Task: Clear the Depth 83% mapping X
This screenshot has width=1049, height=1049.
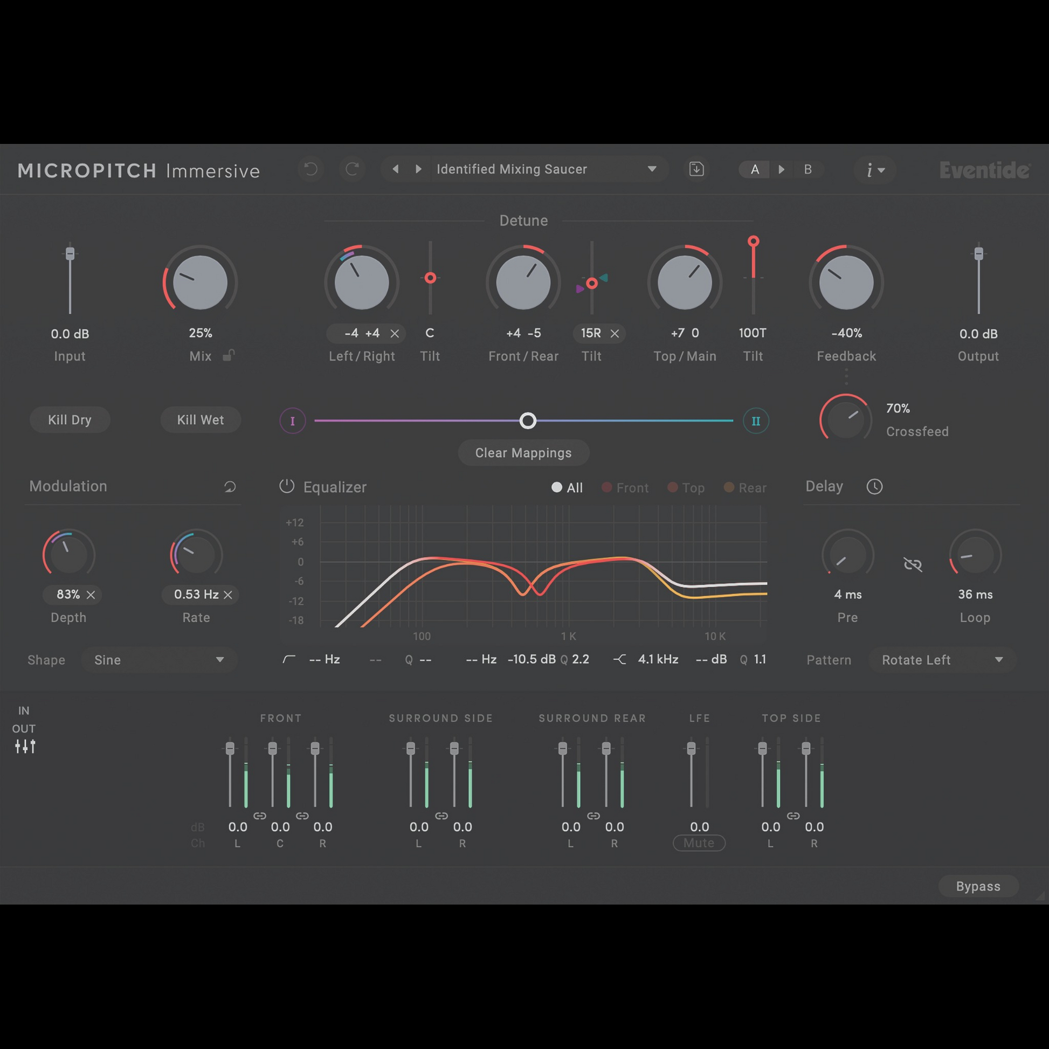Action: (91, 595)
